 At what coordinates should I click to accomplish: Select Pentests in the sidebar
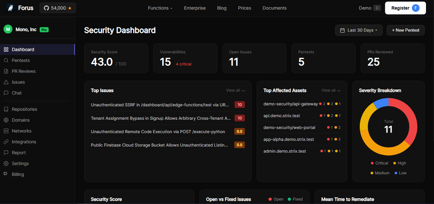click(37, 60)
